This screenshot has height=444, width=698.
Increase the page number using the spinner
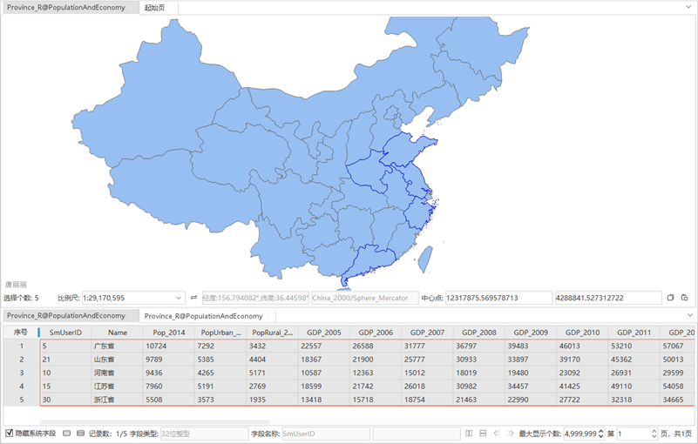coord(653,430)
